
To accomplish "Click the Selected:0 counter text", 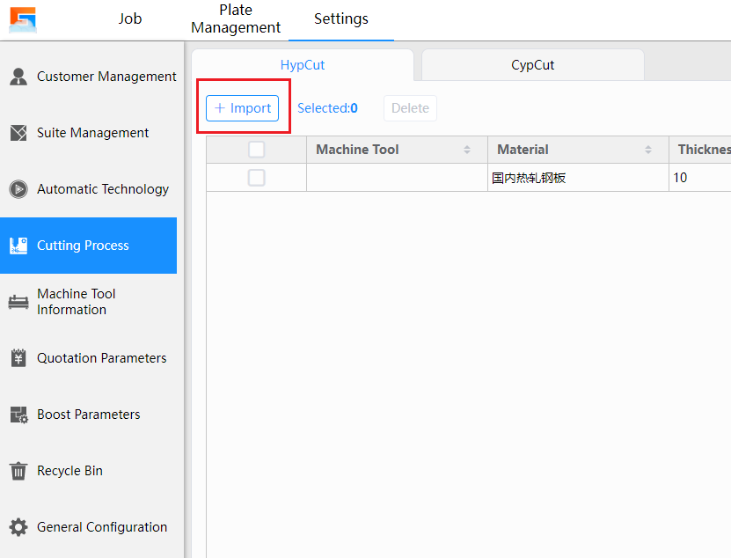I will coord(327,108).
